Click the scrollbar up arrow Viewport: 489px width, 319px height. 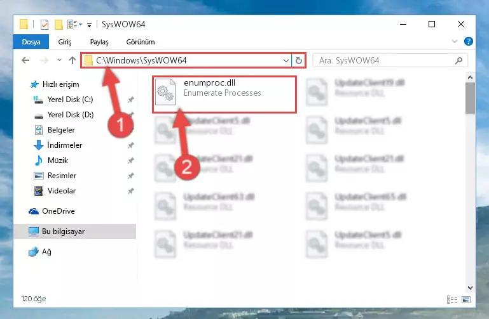[470, 77]
